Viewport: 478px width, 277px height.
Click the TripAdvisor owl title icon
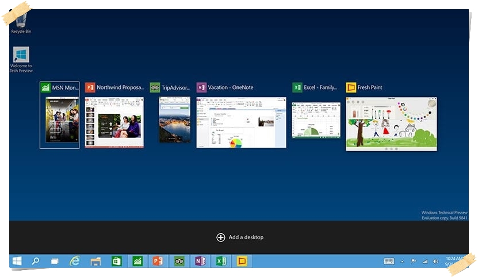[155, 87]
